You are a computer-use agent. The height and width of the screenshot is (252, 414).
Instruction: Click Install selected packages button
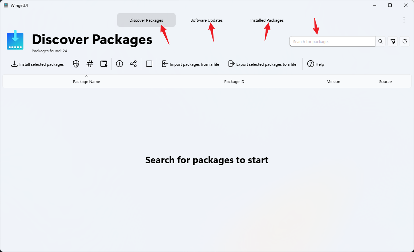(x=38, y=64)
